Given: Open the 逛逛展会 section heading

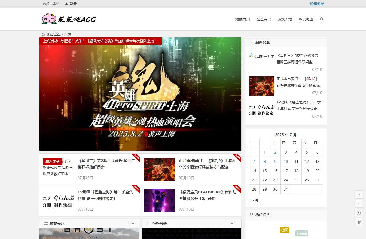Looking at the screenshot, I should (x=160, y=224).
